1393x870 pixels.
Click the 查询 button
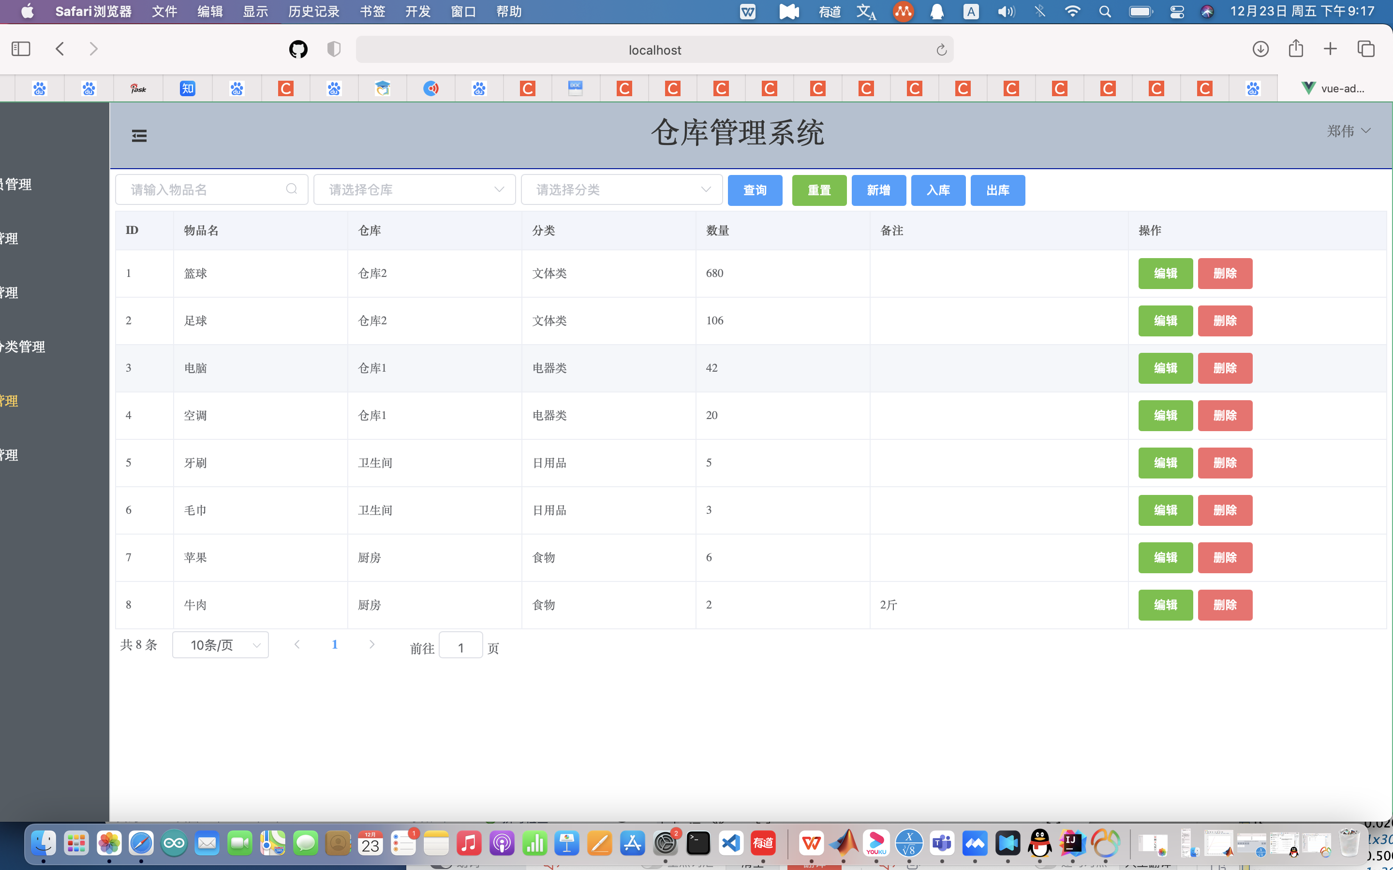(755, 190)
